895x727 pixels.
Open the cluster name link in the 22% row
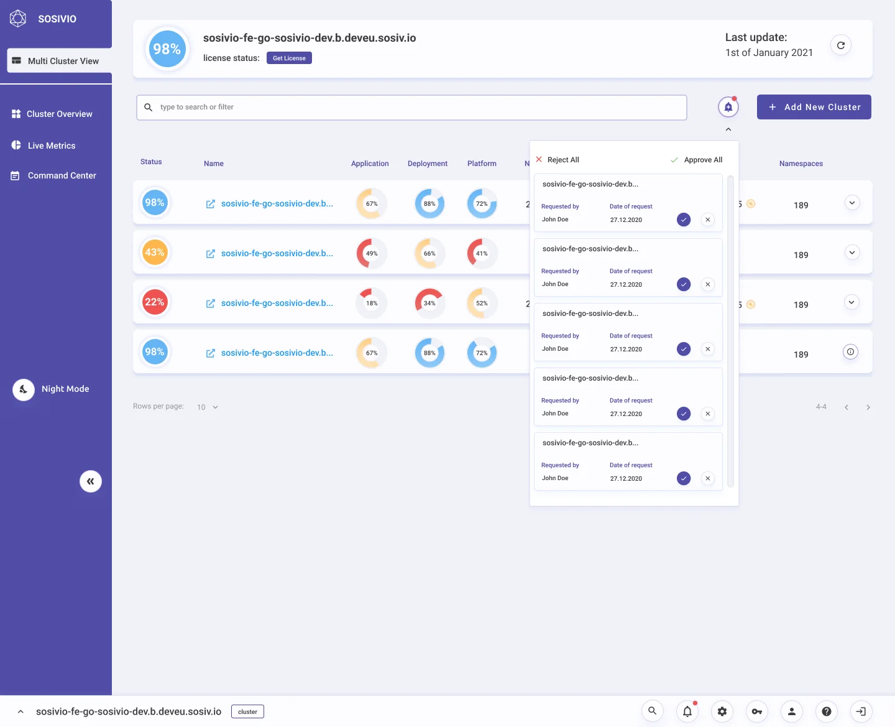pyautogui.click(x=277, y=303)
